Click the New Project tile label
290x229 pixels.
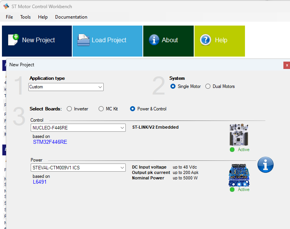pos(38,40)
